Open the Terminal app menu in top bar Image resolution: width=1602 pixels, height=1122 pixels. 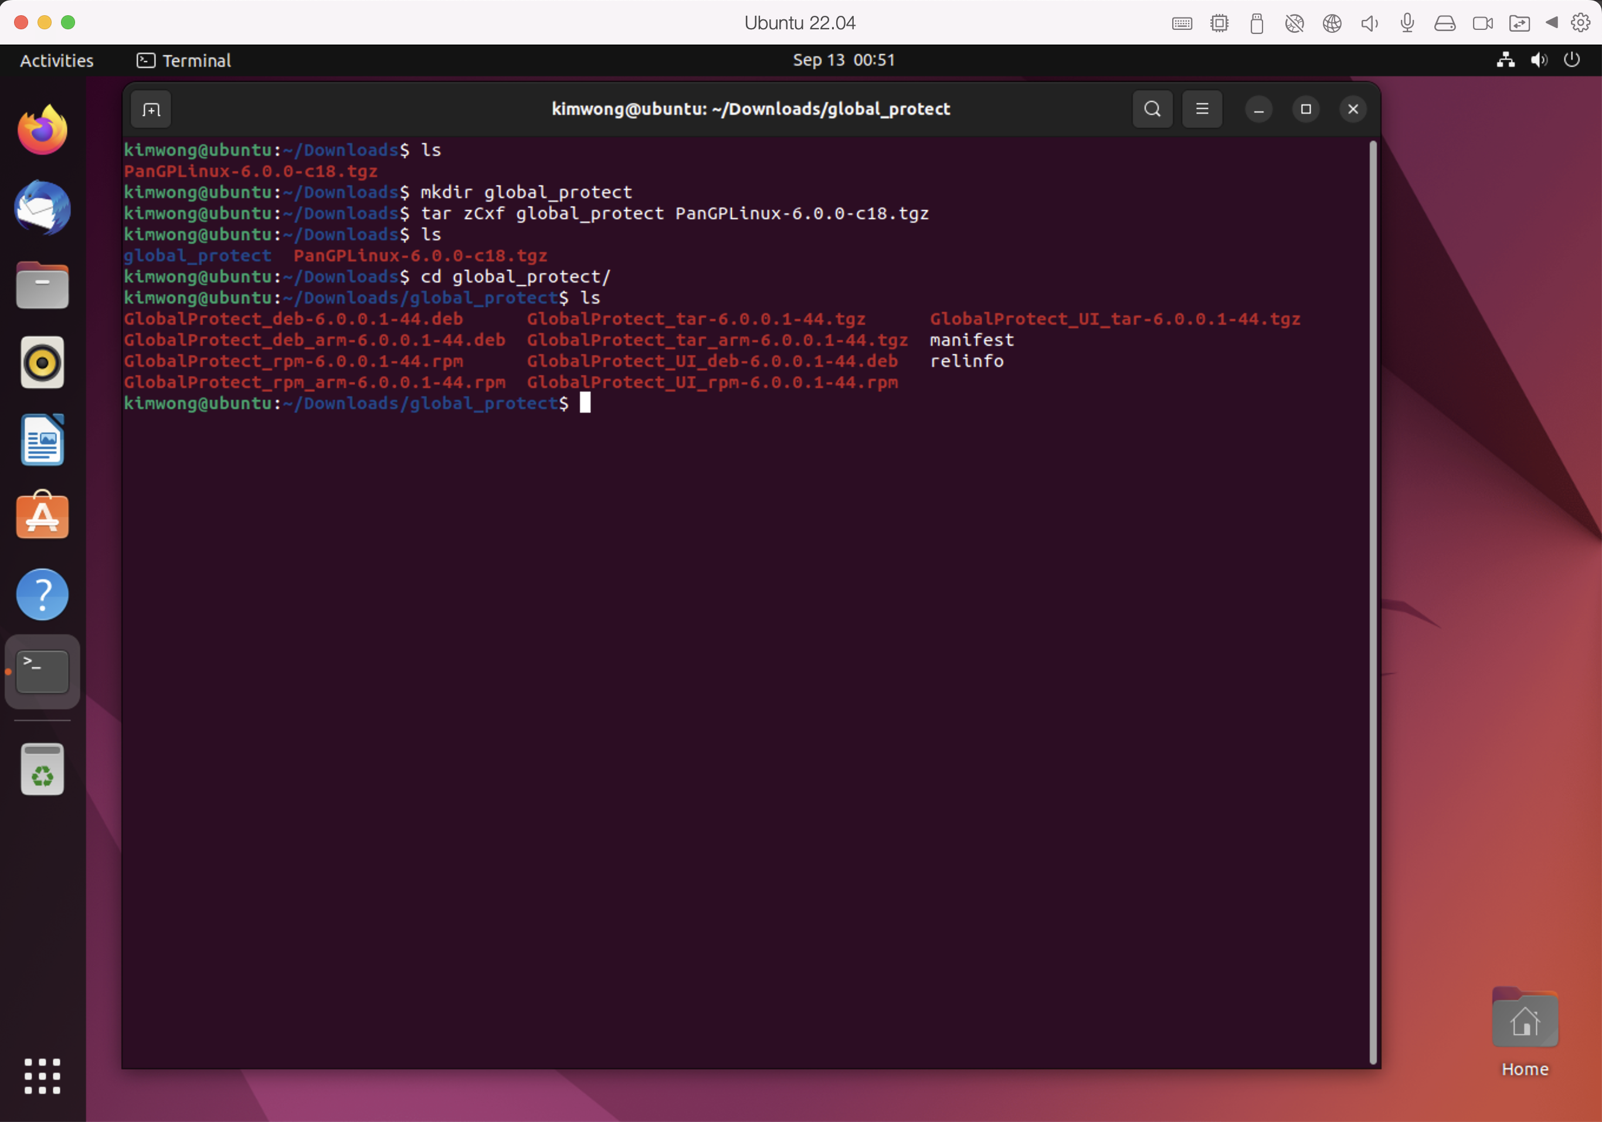184,60
